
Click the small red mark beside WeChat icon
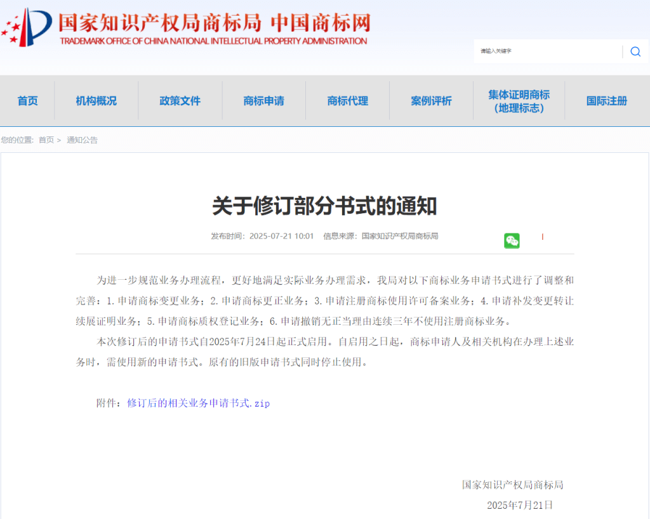pyautogui.click(x=542, y=237)
